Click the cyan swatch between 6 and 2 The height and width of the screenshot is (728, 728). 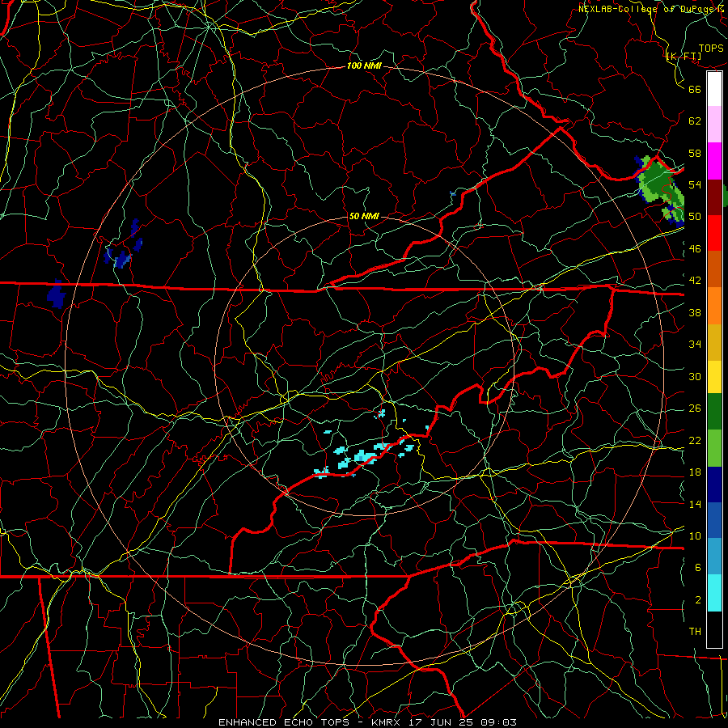714,593
